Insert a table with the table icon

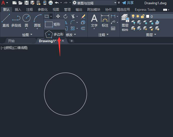point(113,28)
